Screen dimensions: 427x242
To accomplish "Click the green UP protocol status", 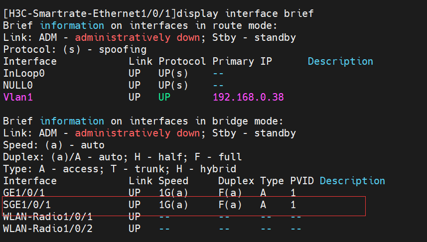I will (x=164, y=97).
